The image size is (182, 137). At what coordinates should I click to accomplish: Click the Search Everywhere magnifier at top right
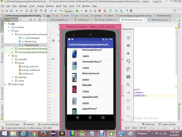[x=174, y=11]
